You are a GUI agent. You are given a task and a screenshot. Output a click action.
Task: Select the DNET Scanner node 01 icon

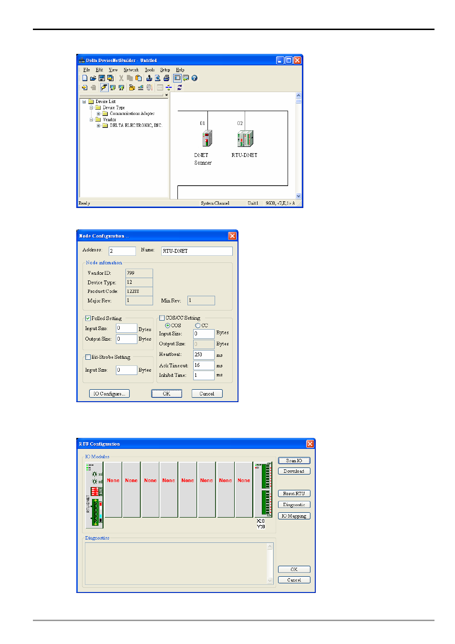pyautogui.click(x=207, y=138)
